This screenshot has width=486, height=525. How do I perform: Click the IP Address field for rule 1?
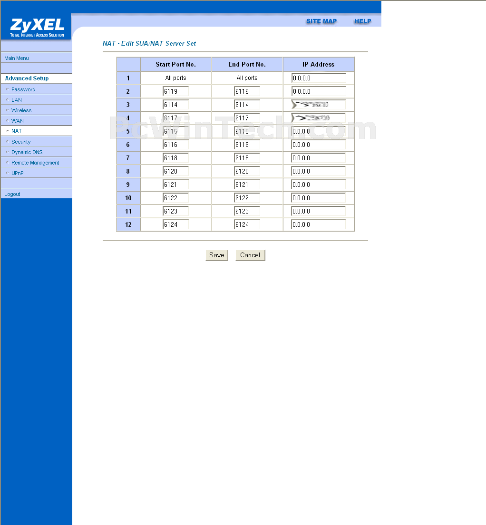click(318, 78)
